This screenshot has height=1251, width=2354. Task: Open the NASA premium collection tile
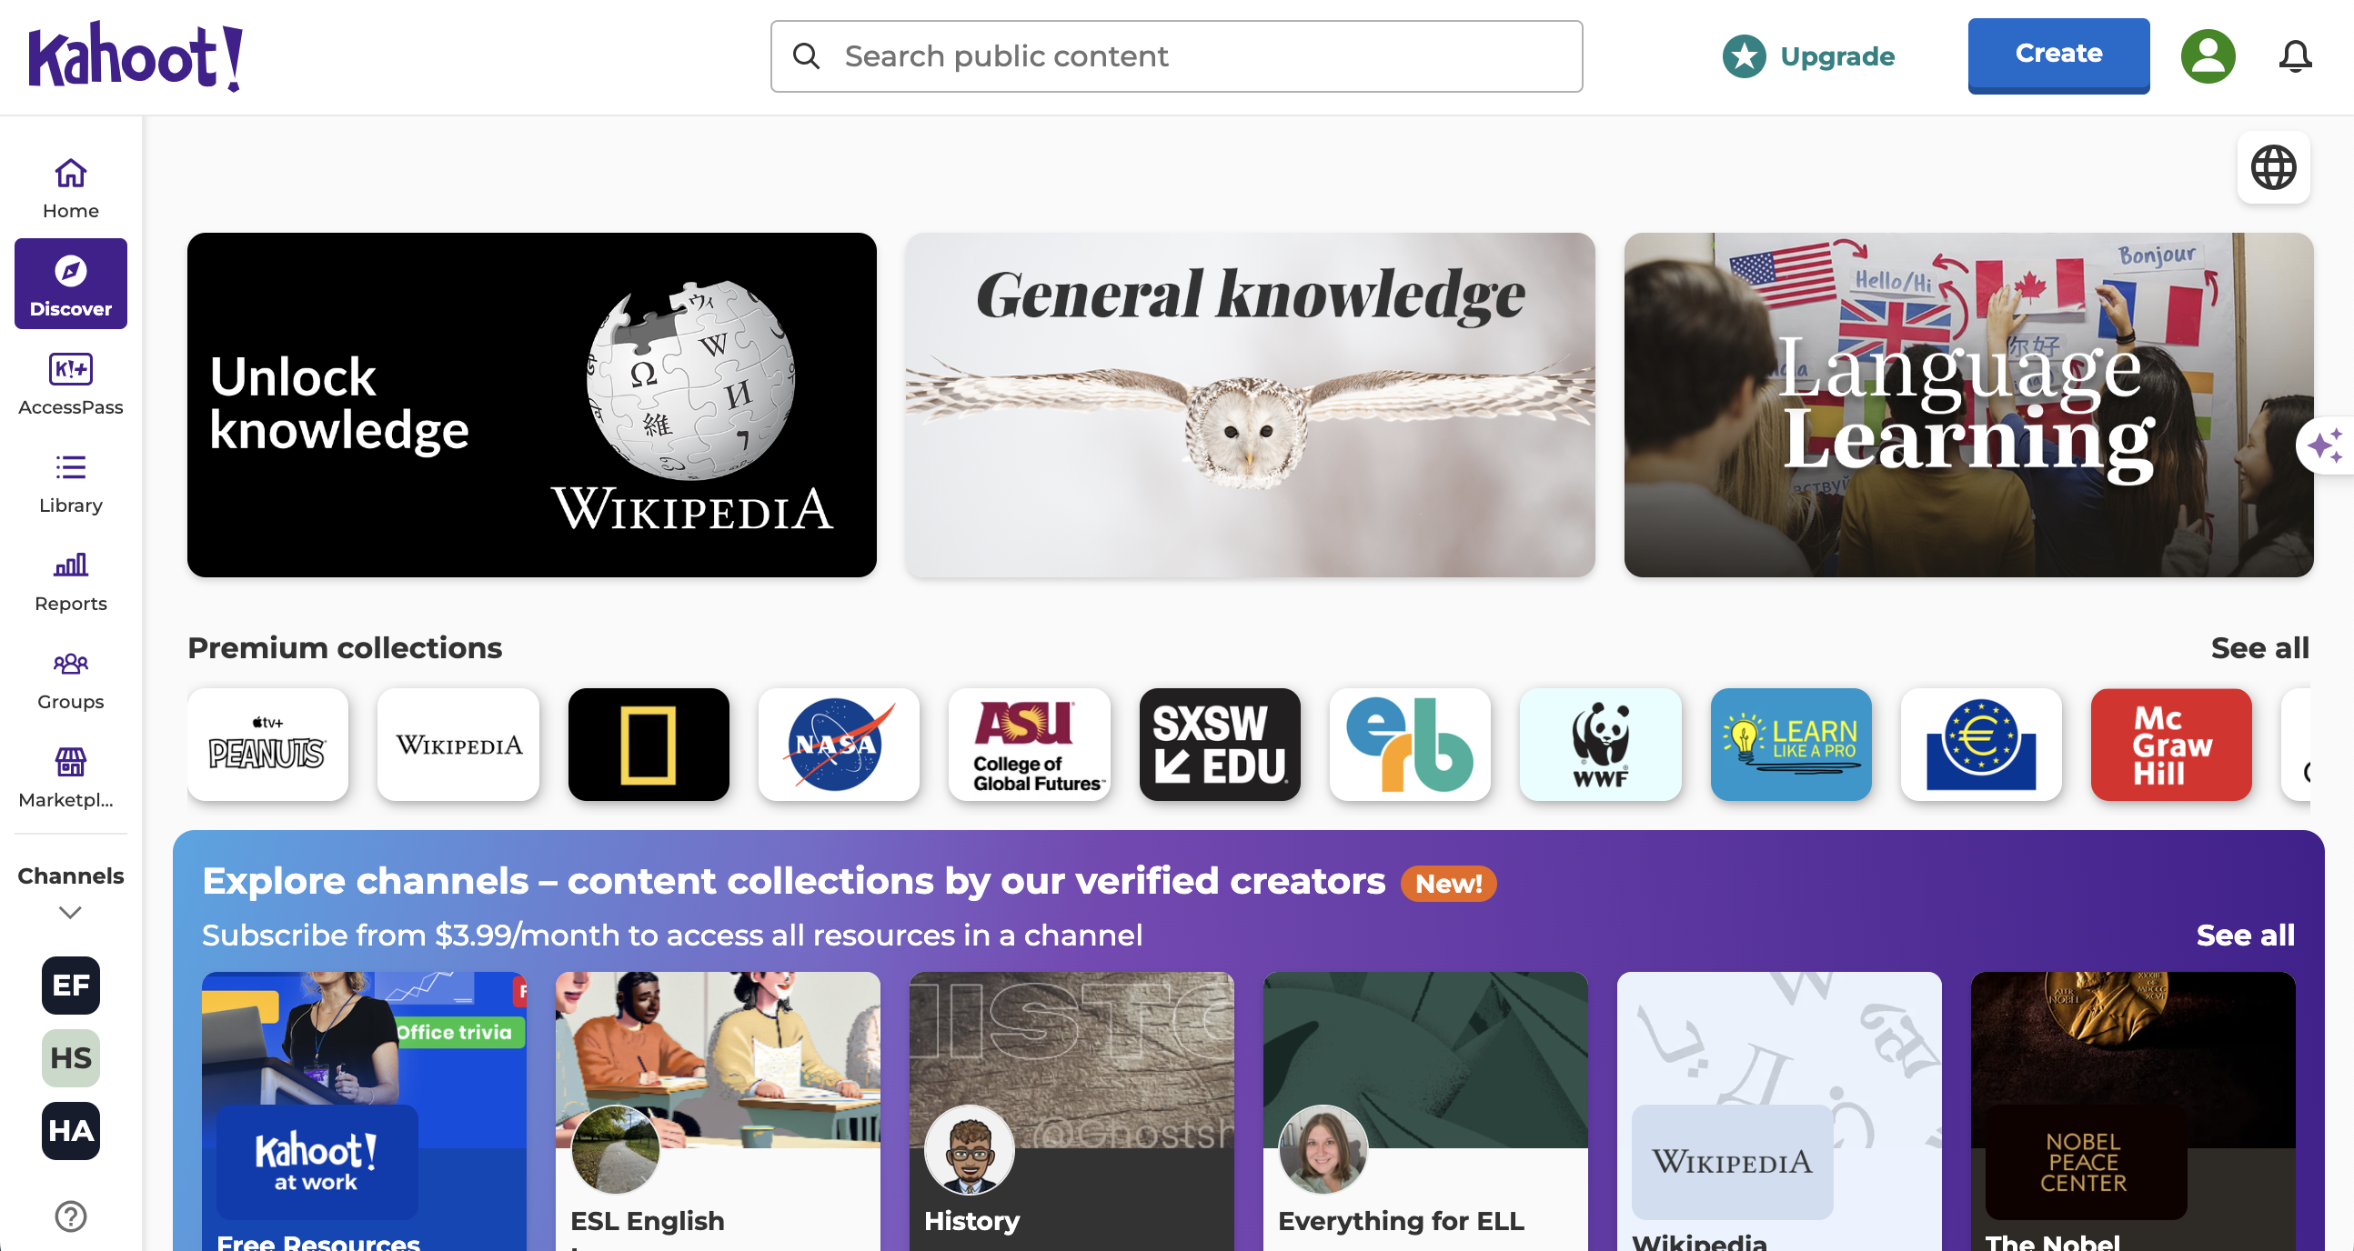[838, 746]
